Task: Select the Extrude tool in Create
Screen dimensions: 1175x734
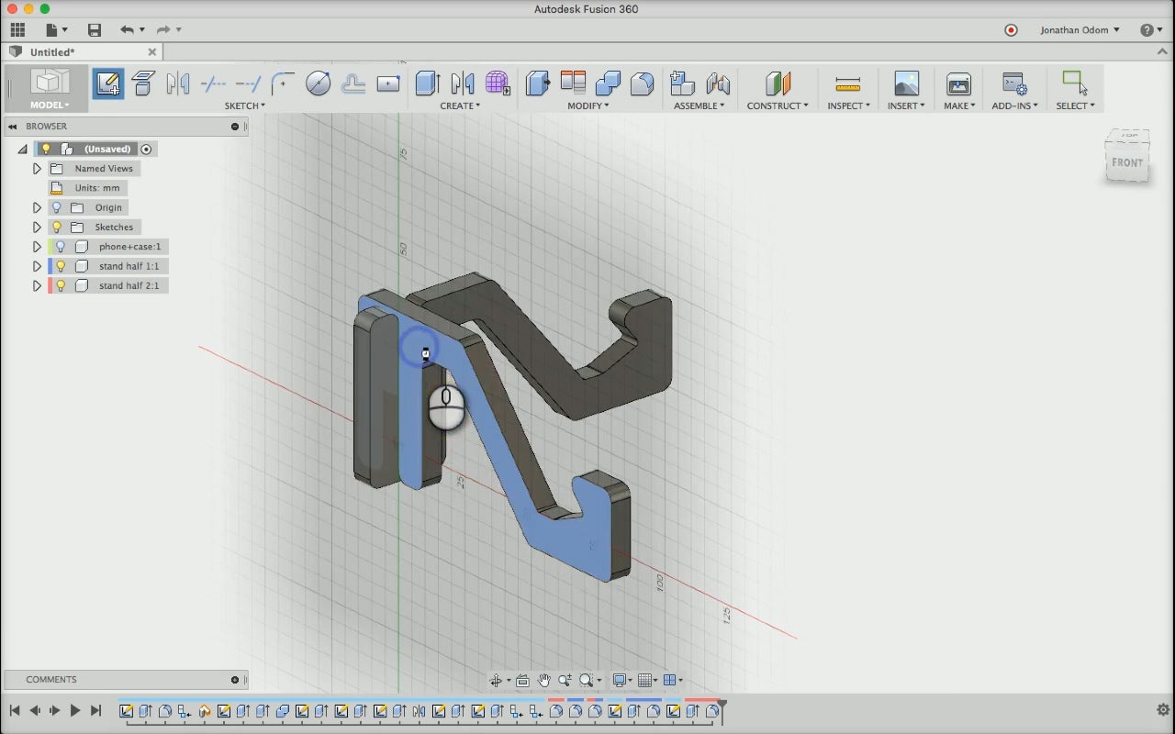Action: click(x=427, y=83)
